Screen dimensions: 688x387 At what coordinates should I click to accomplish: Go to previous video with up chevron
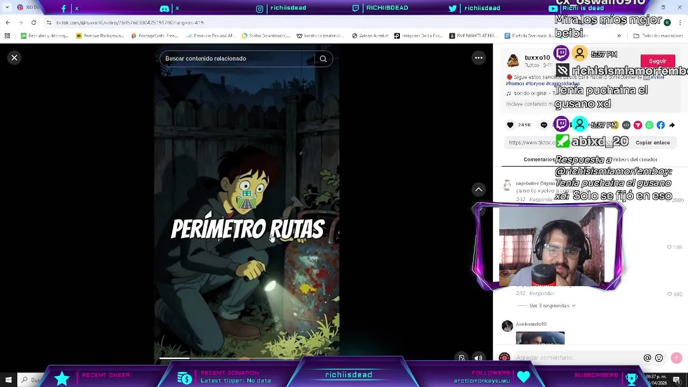point(478,189)
